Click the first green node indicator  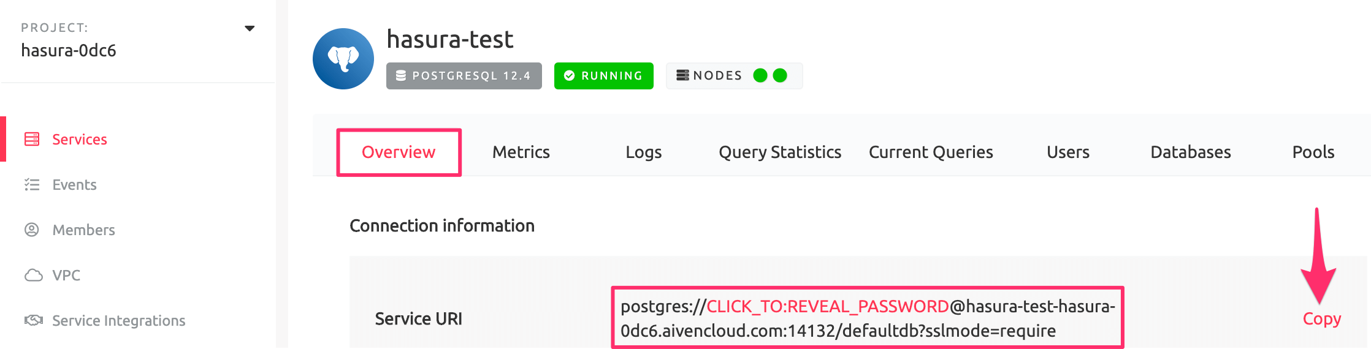coord(760,75)
